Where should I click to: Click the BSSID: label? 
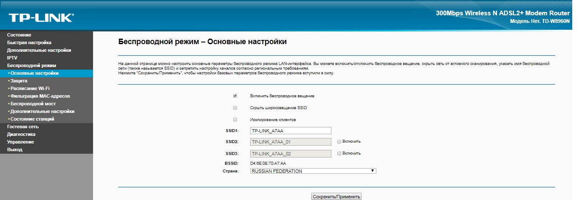(232, 163)
